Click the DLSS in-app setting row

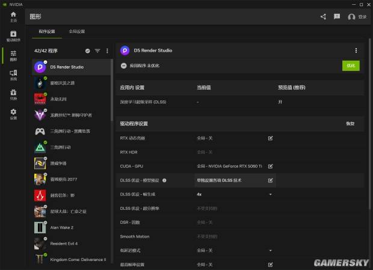(x=240, y=102)
